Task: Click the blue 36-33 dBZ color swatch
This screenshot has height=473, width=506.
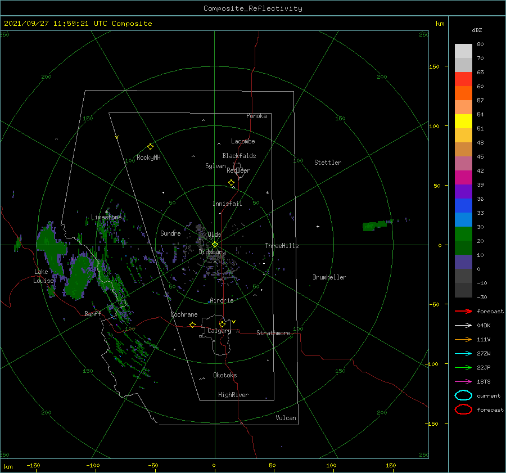Action: point(463,205)
